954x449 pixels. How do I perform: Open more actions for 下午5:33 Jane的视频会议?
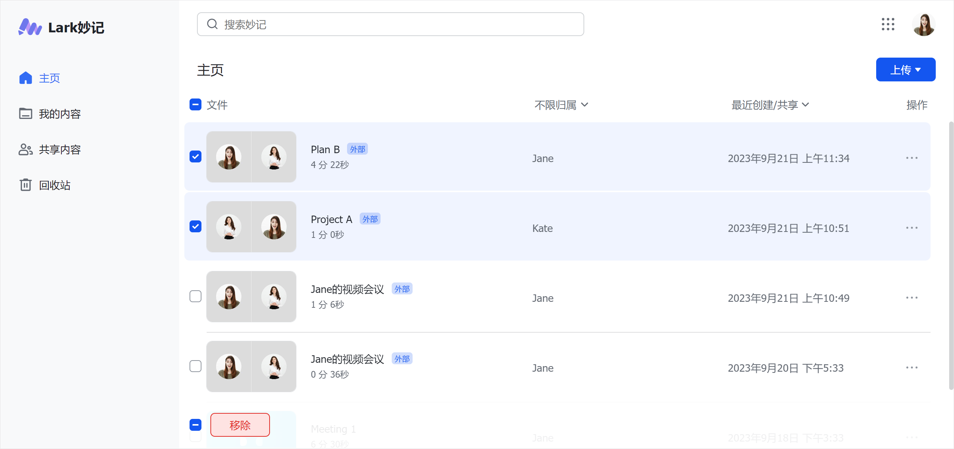click(x=912, y=368)
